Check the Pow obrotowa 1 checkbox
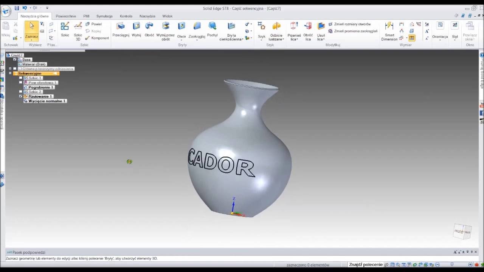The height and width of the screenshot is (272, 484). click(21, 82)
